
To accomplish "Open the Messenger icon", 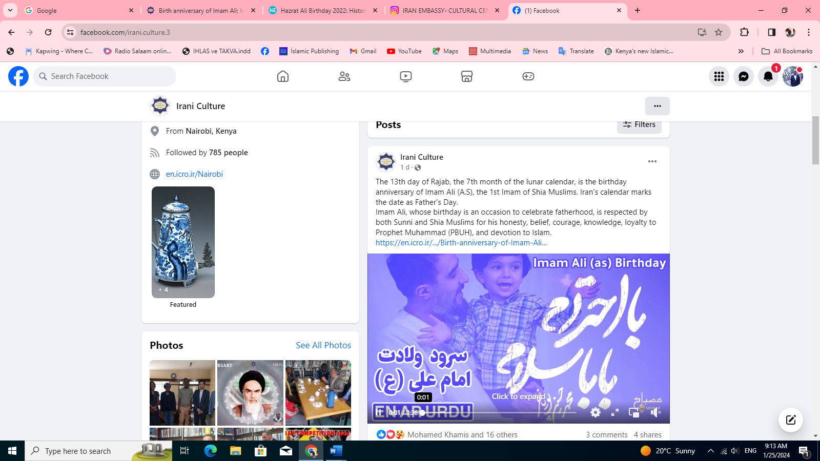I will [743, 76].
